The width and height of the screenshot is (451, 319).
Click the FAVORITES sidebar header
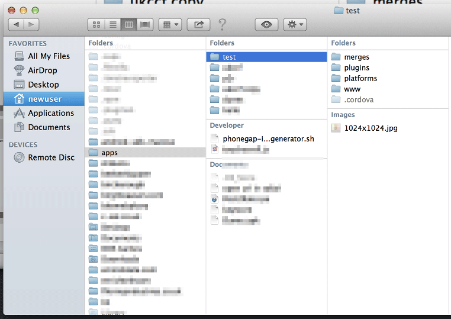[28, 43]
